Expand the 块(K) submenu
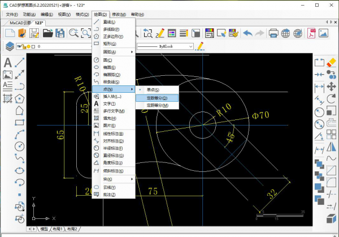339x237 pixels. pyautogui.click(x=114, y=179)
